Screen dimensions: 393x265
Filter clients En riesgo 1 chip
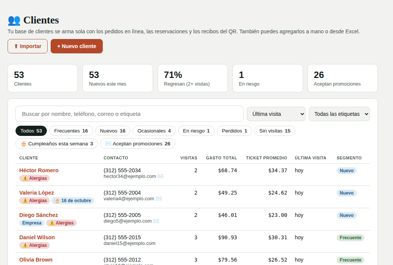[x=196, y=131]
